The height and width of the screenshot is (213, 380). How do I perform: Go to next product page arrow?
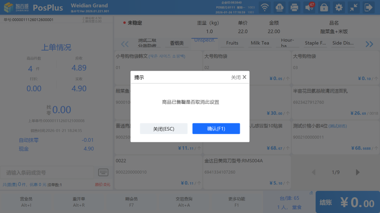pos(358,172)
